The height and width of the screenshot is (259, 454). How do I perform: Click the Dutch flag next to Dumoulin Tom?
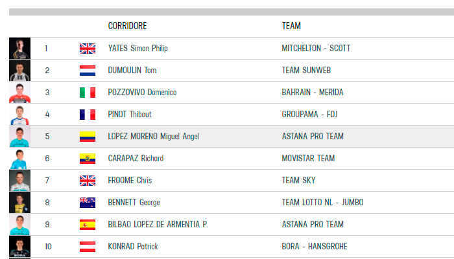(88, 71)
